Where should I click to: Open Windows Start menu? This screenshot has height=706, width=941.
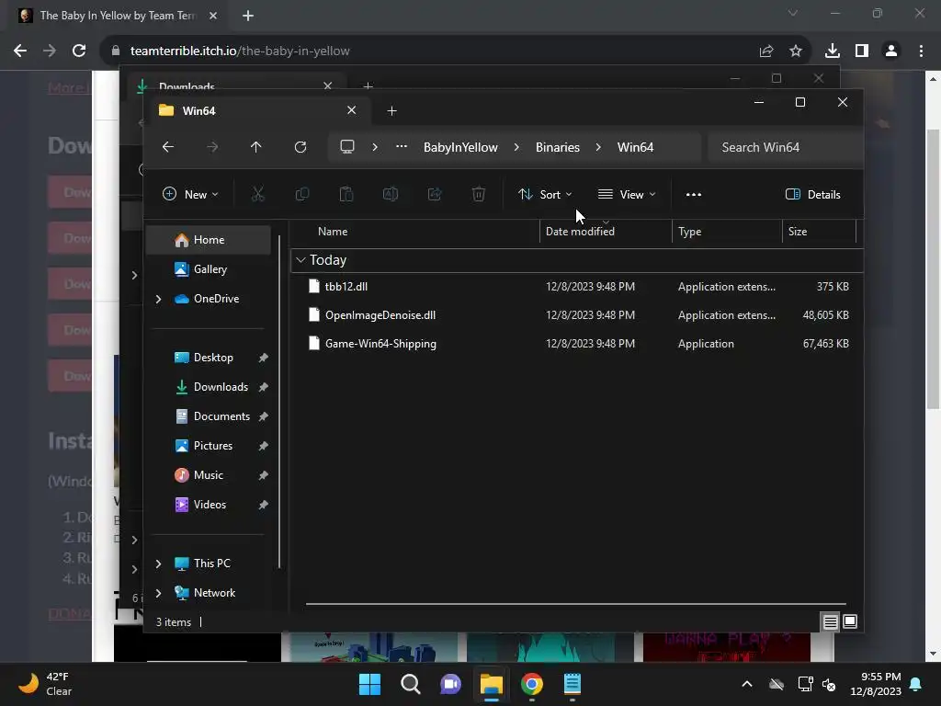pos(369,684)
